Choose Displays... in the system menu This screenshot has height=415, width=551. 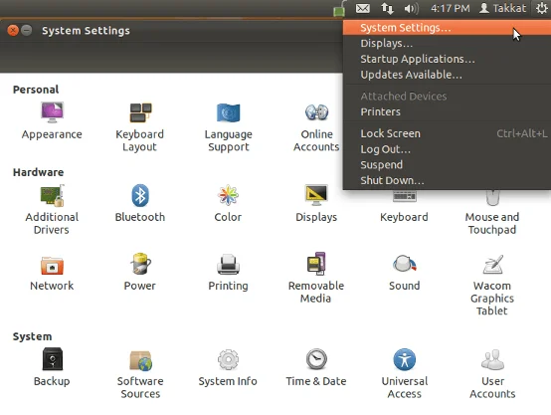[x=447, y=43]
